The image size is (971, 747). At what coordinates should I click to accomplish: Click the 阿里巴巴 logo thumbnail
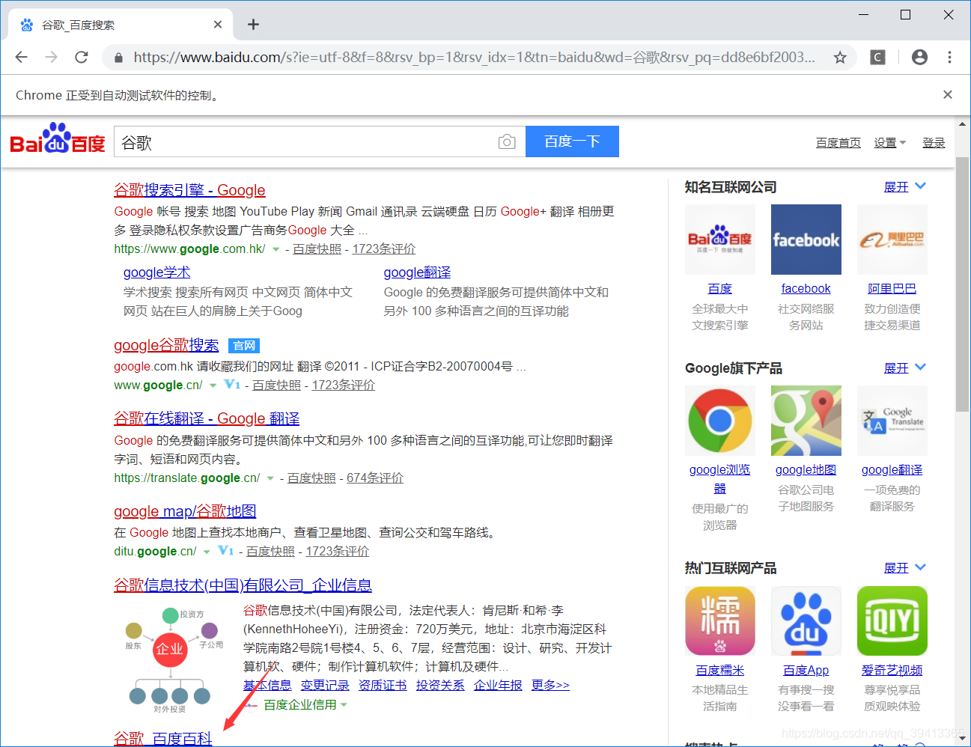click(892, 240)
